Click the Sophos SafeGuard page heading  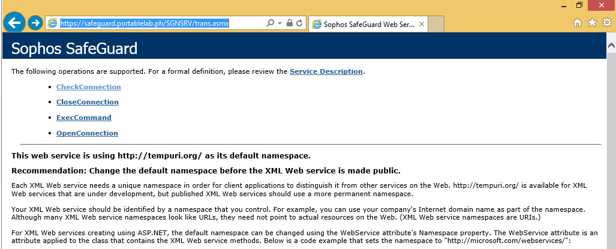74,49
